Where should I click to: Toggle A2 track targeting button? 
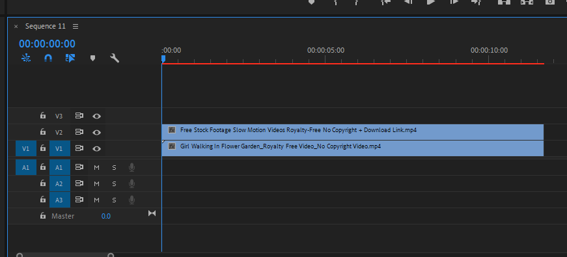(x=60, y=183)
